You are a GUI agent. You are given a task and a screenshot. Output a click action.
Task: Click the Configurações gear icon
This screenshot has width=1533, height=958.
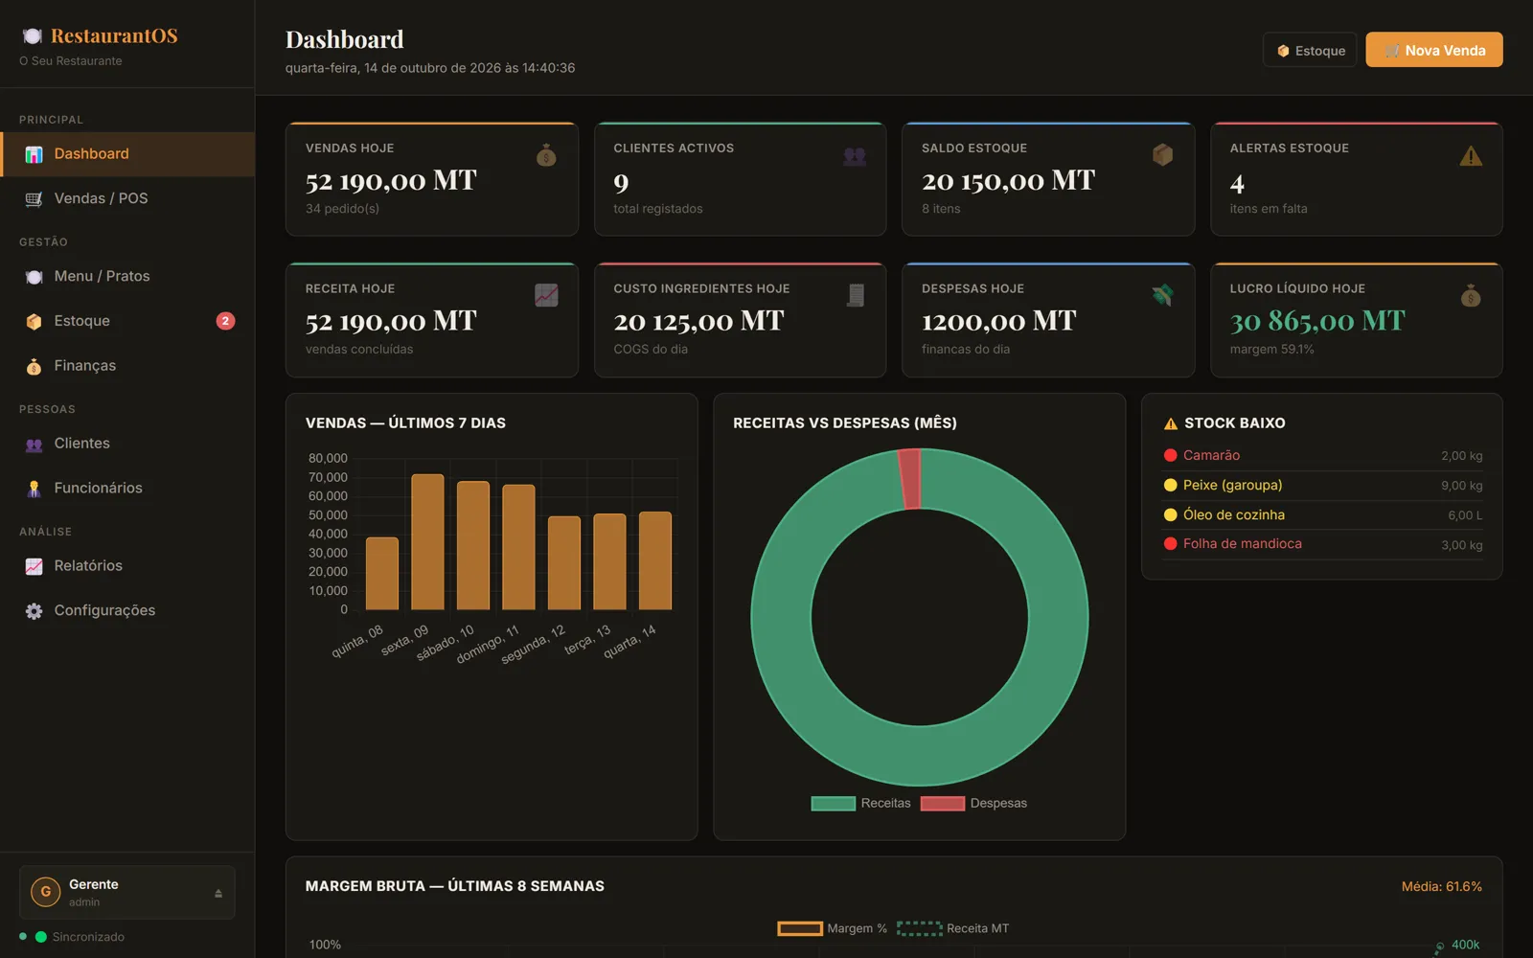(34, 611)
